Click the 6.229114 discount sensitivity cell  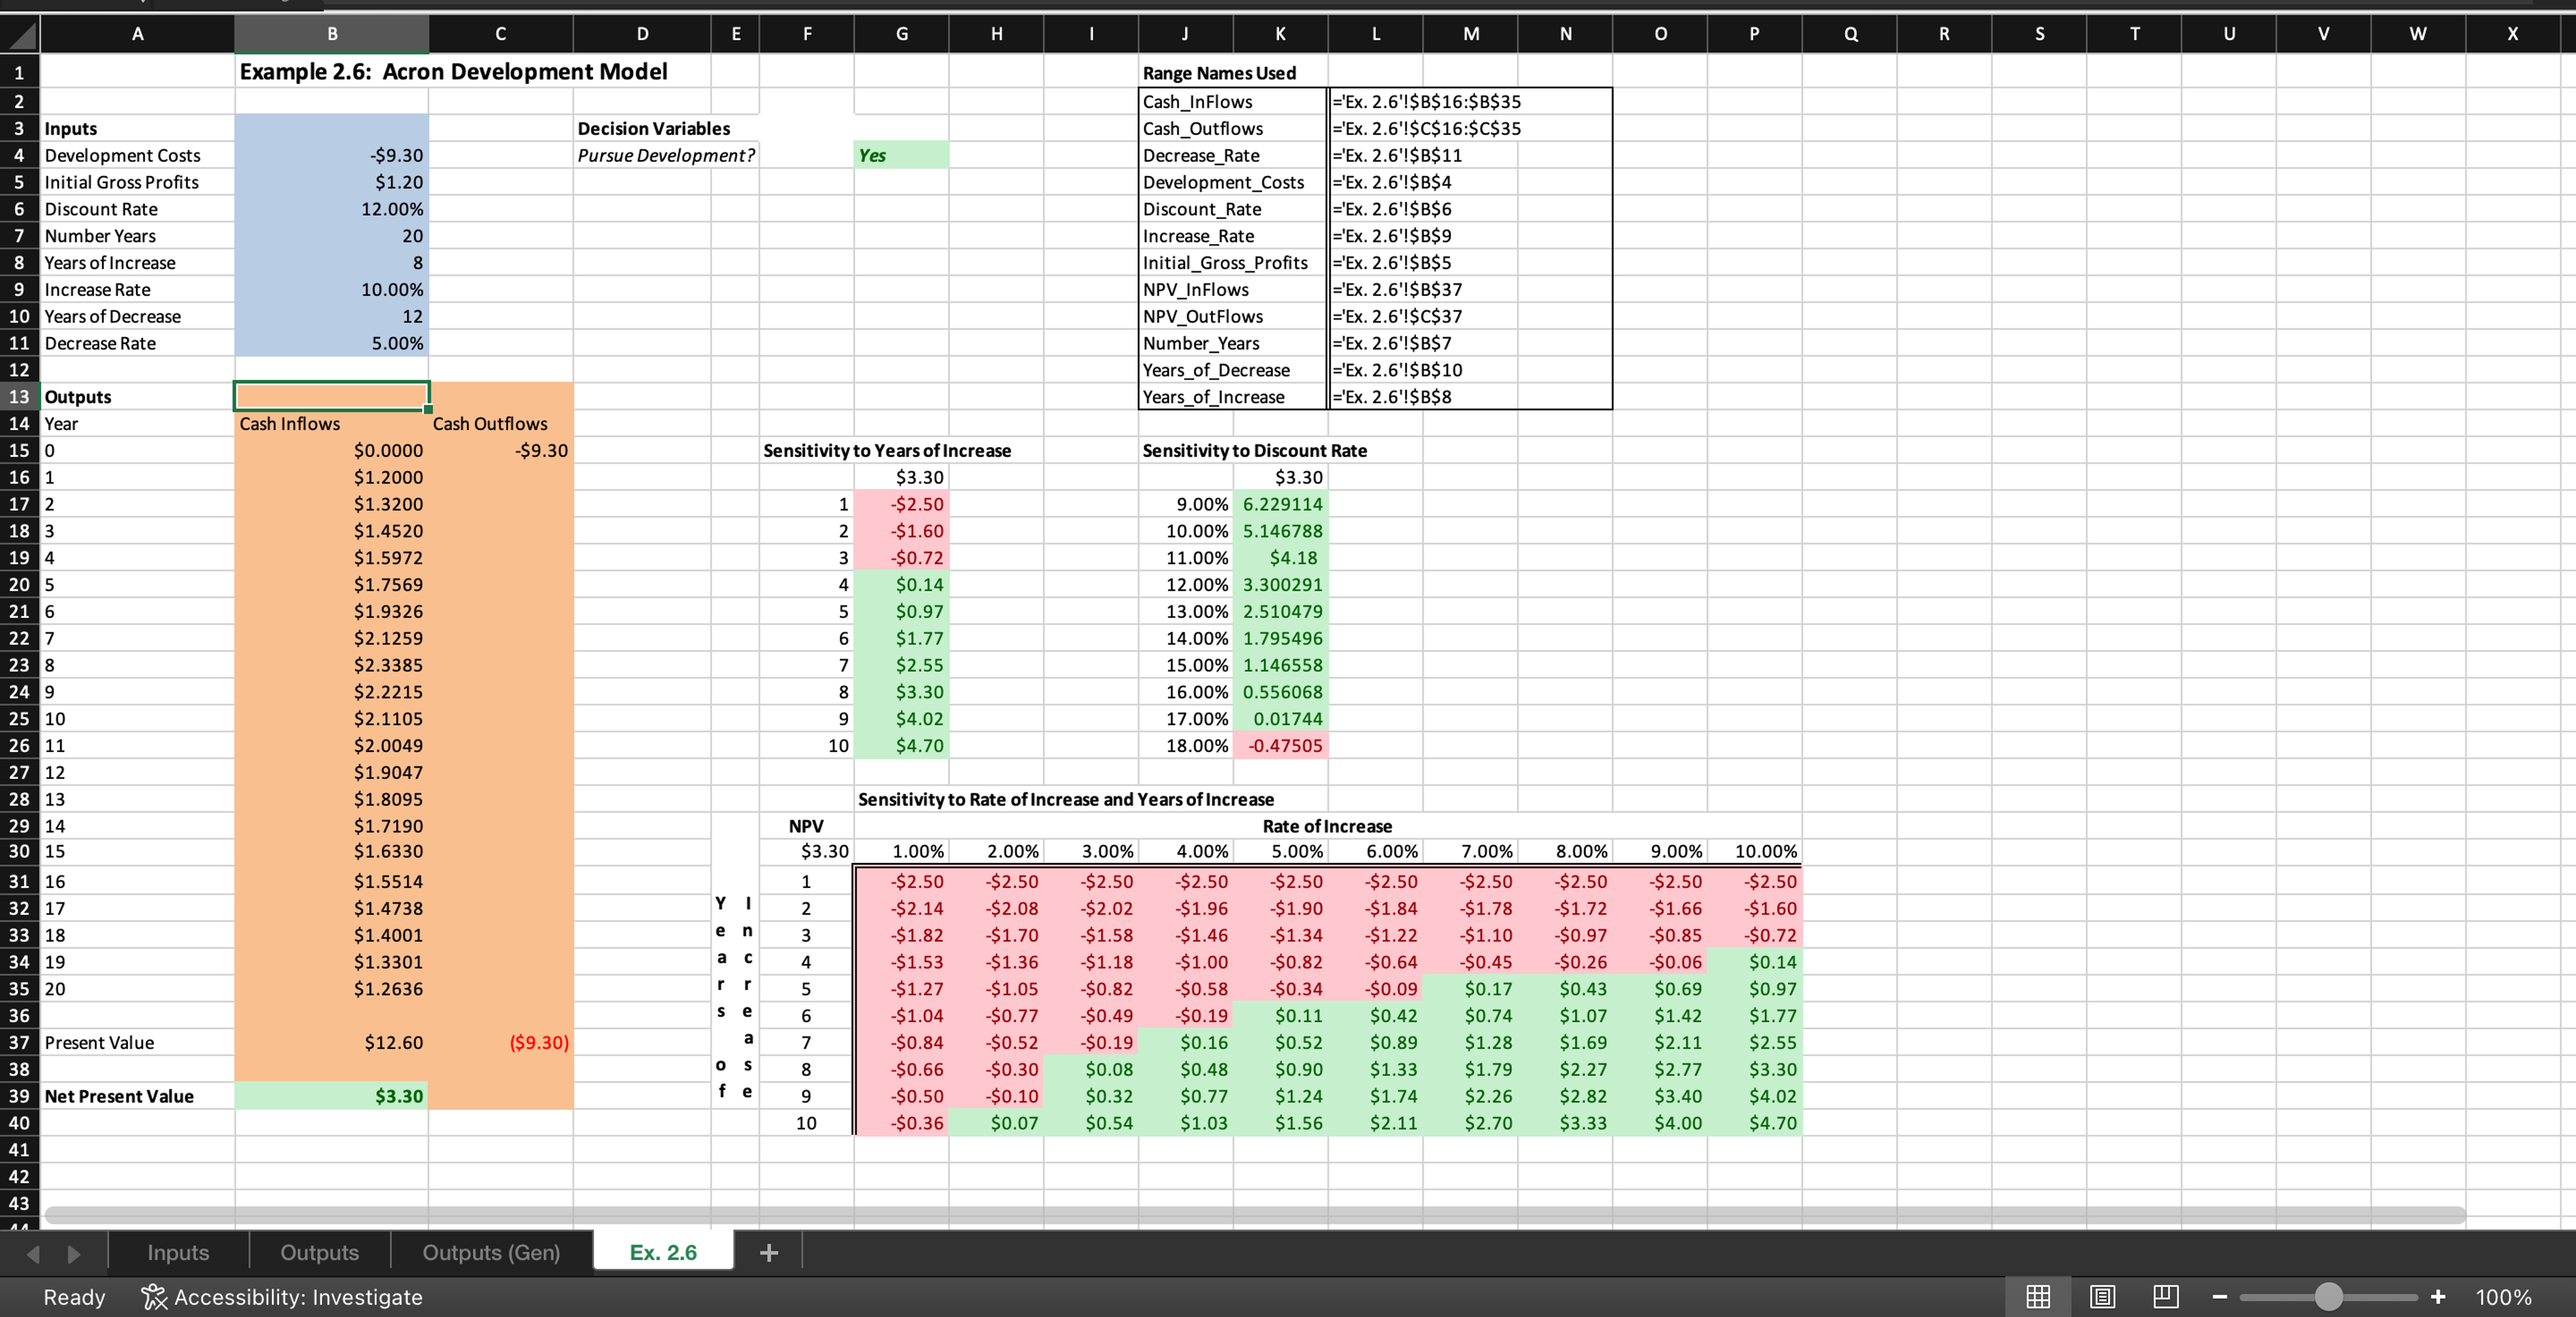tap(1281, 504)
